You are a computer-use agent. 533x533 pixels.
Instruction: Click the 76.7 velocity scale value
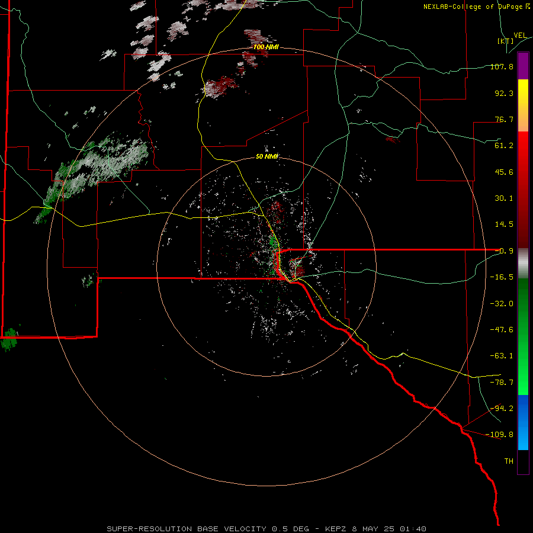(x=504, y=119)
